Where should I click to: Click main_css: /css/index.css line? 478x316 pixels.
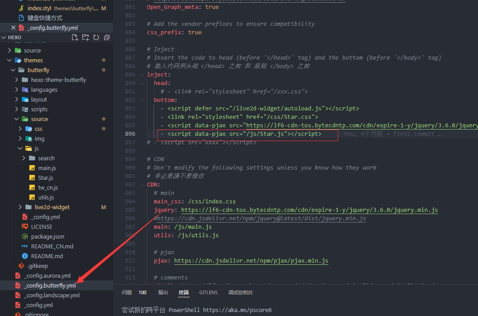pyautogui.click(x=194, y=202)
